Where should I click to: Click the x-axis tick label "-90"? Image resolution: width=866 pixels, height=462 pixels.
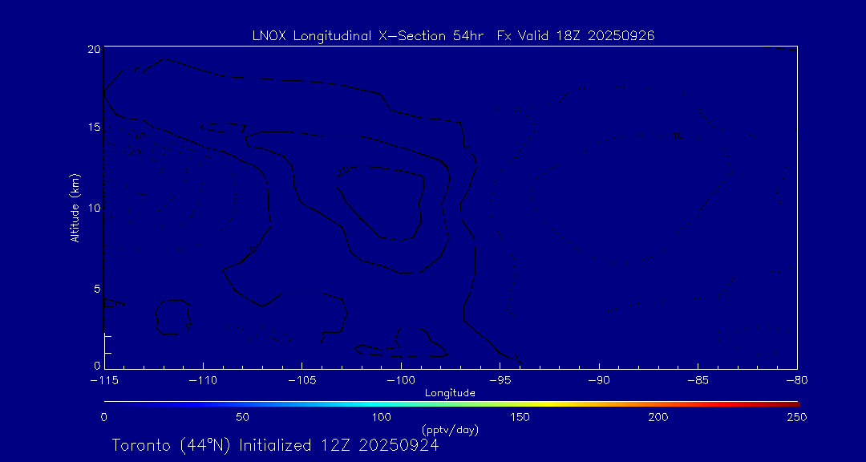(x=598, y=379)
